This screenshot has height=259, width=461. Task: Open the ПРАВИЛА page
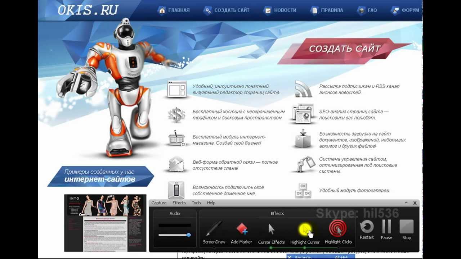(332, 10)
